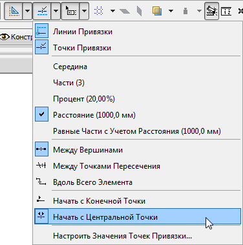This screenshot has width=243, height=245.
Task: Toggle the grid snap dotted icon
Action: point(99,10)
